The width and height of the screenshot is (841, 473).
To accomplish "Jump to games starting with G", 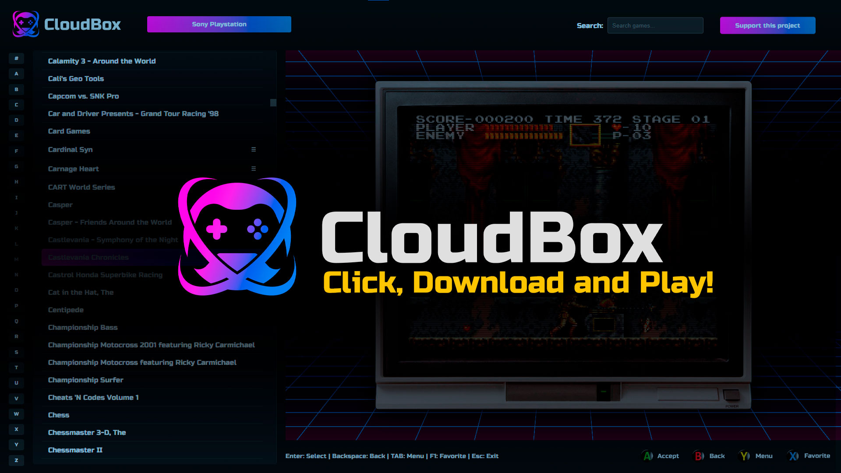I will tap(16, 166).
